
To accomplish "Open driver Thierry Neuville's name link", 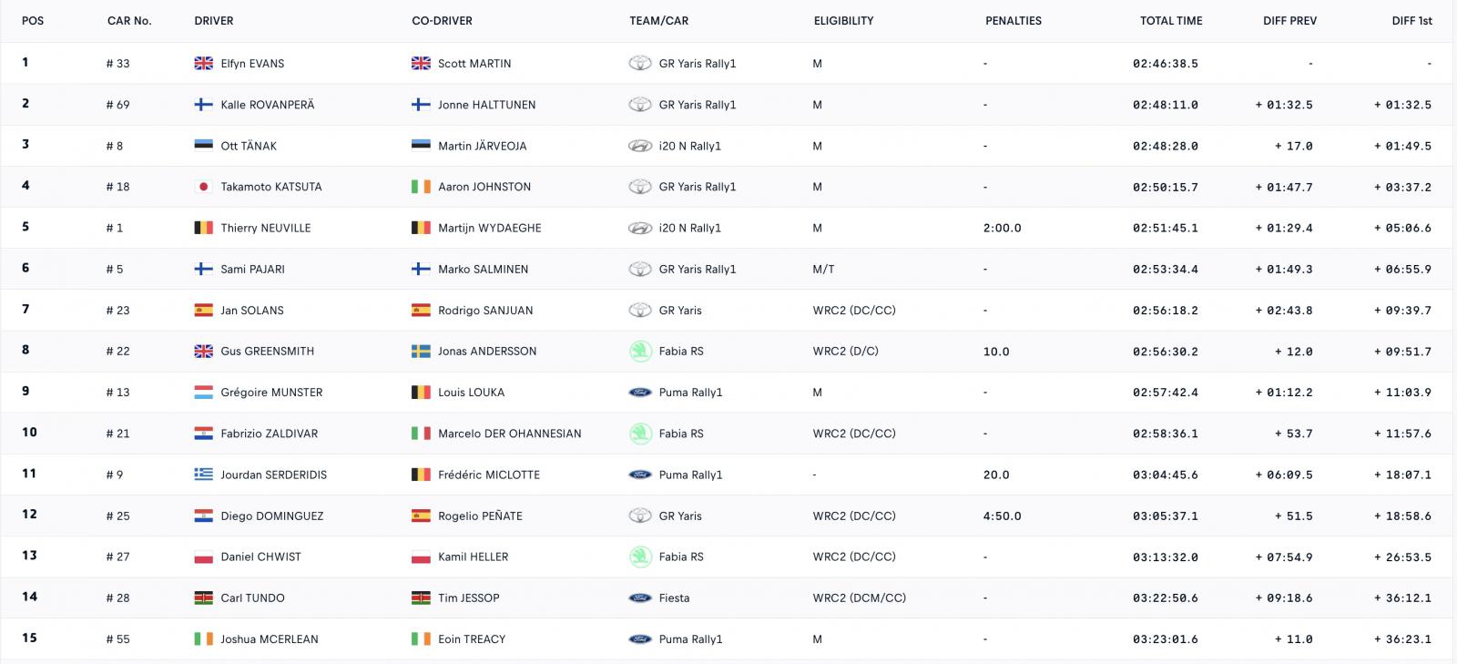I will coord(265,228).
